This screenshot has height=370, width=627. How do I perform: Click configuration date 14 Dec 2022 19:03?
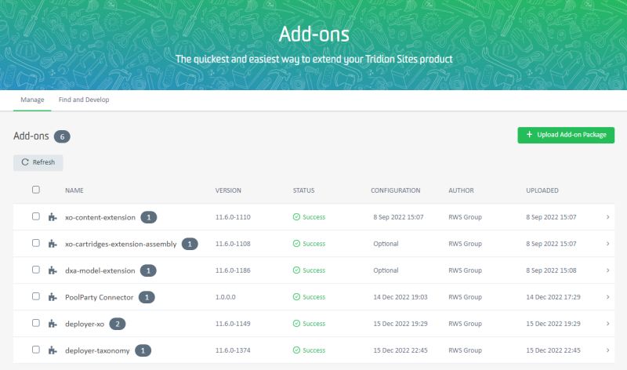click(400, 297)
